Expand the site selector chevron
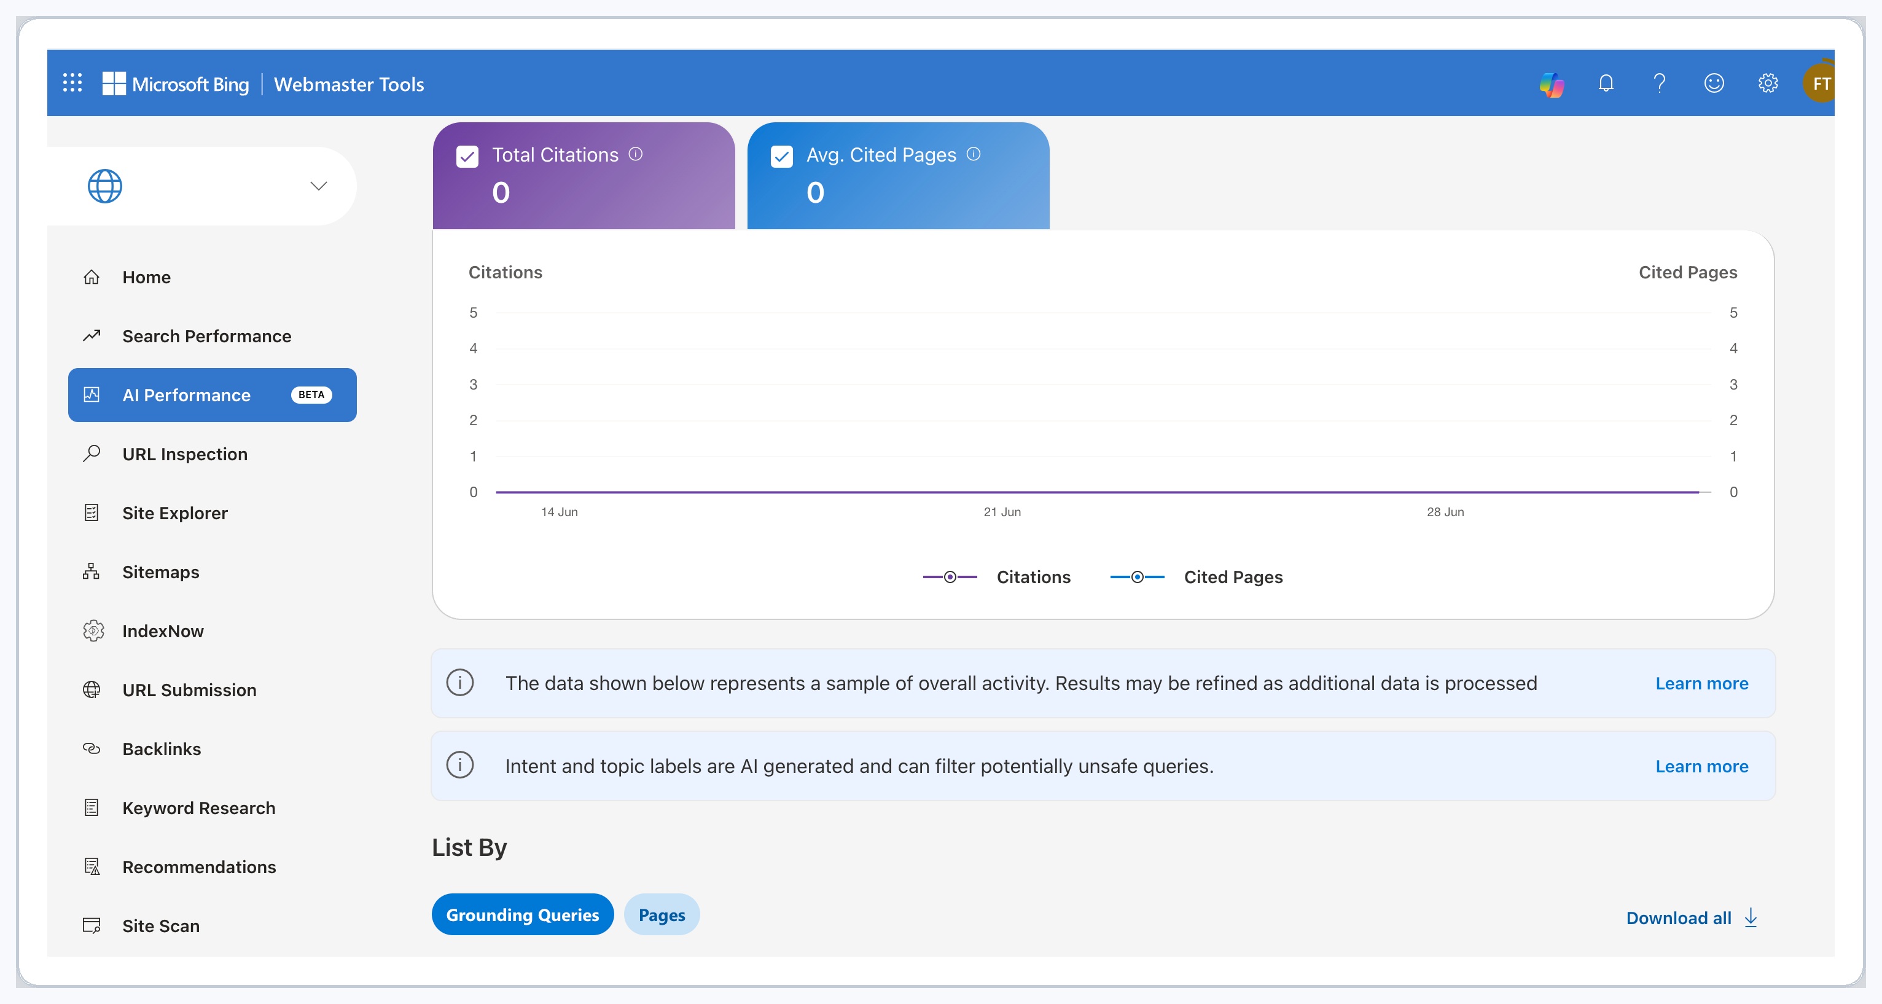1882x1004 pixels. click(x=319, y=186)
